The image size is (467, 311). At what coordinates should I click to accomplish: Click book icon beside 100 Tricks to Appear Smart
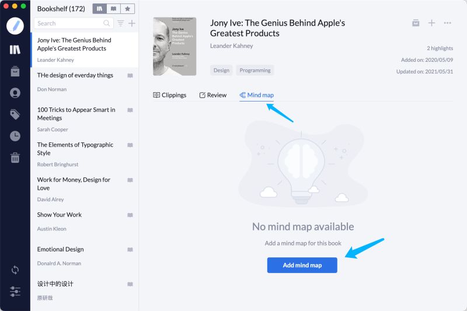130,110
